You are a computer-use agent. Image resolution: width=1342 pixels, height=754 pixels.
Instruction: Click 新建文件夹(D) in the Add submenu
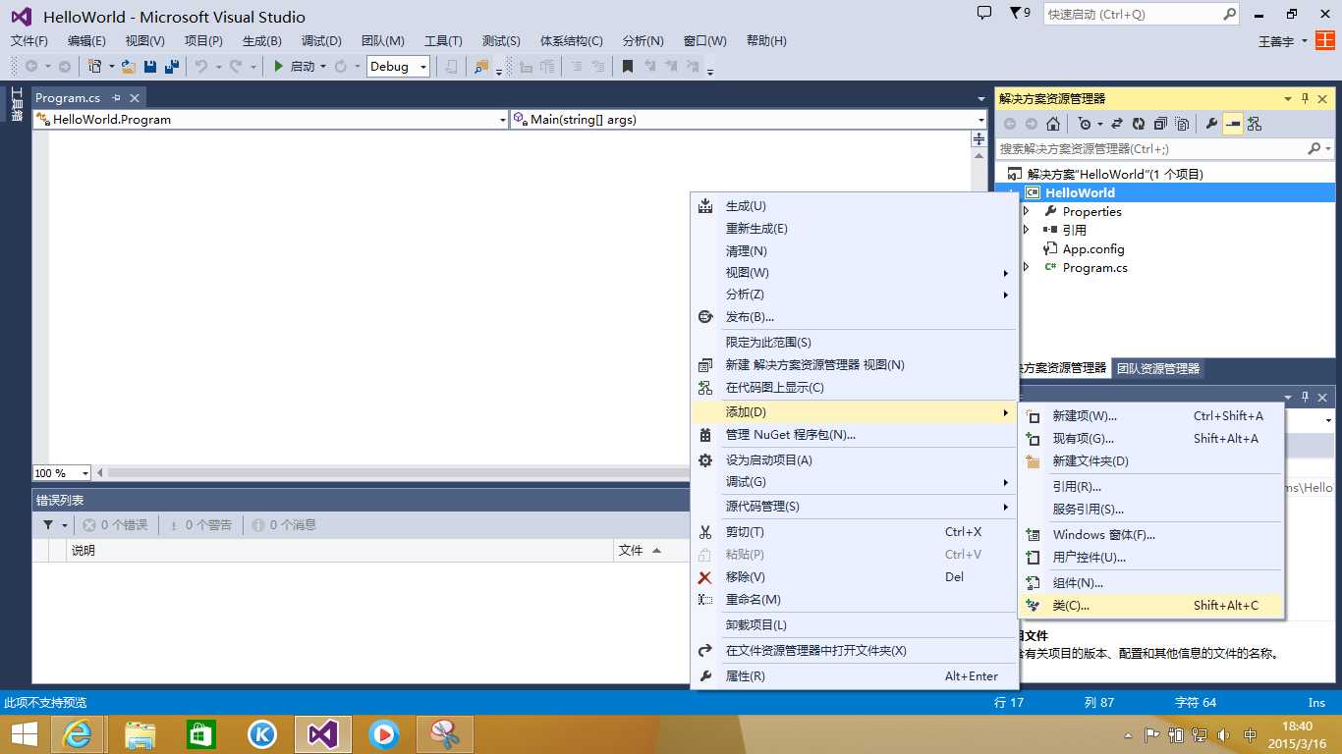[1151, 461]
